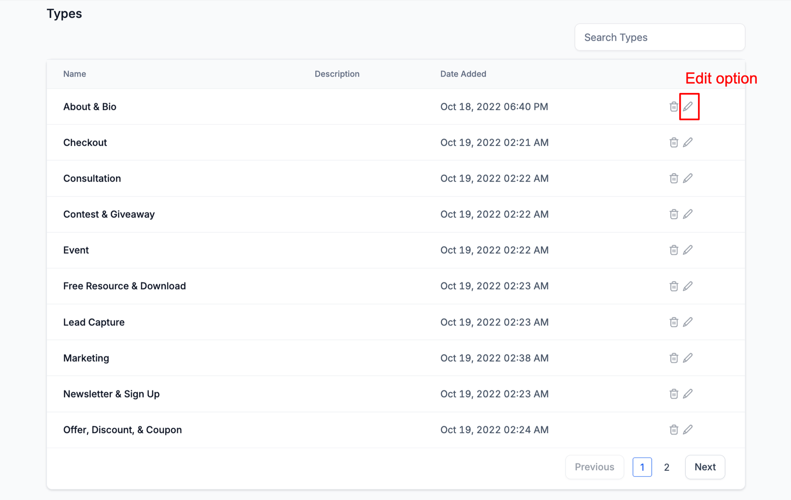This screenshot has height=500, width=791.
Task: Delete the About & Bio type
Action: (673, 107)
